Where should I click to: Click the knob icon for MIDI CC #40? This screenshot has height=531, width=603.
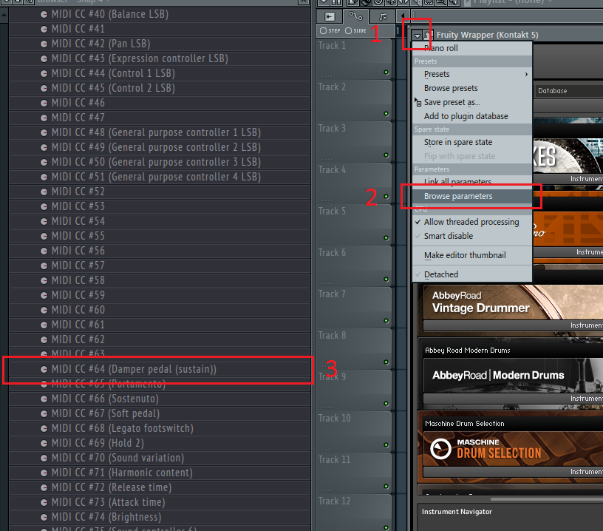tap(44, 14)
